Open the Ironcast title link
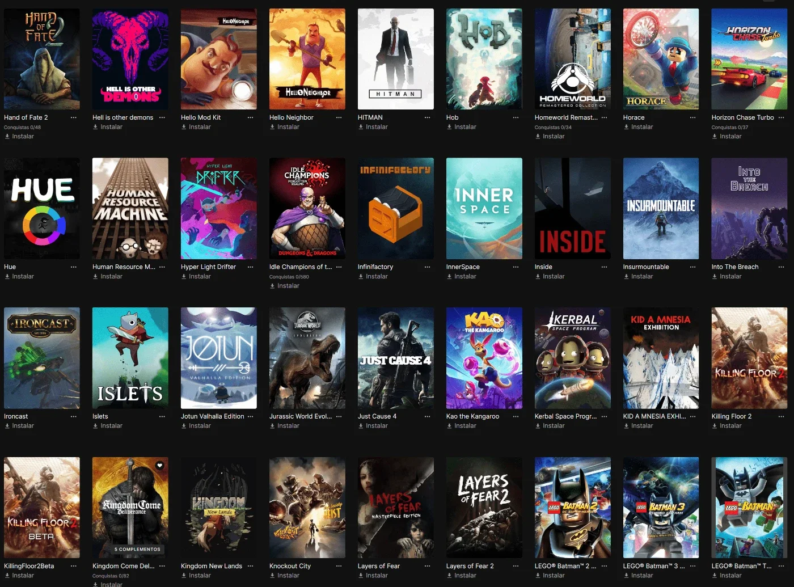Screen dimensions: 794x587 [16, 416]
